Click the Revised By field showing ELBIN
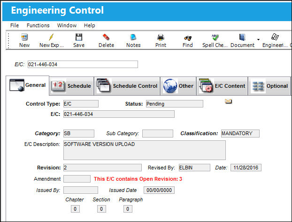 [194, 168]
